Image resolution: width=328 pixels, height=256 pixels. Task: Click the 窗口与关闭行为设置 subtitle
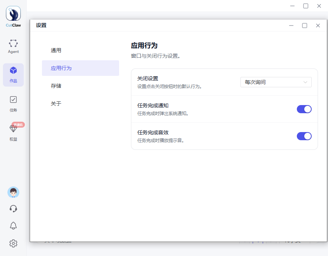155,56
